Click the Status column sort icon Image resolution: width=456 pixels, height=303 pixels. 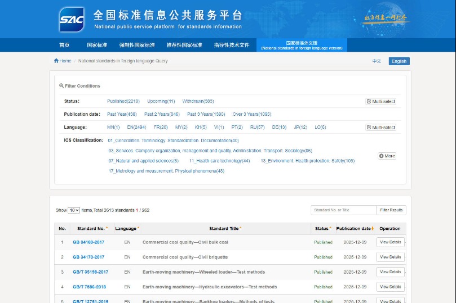tap(330, 228)
